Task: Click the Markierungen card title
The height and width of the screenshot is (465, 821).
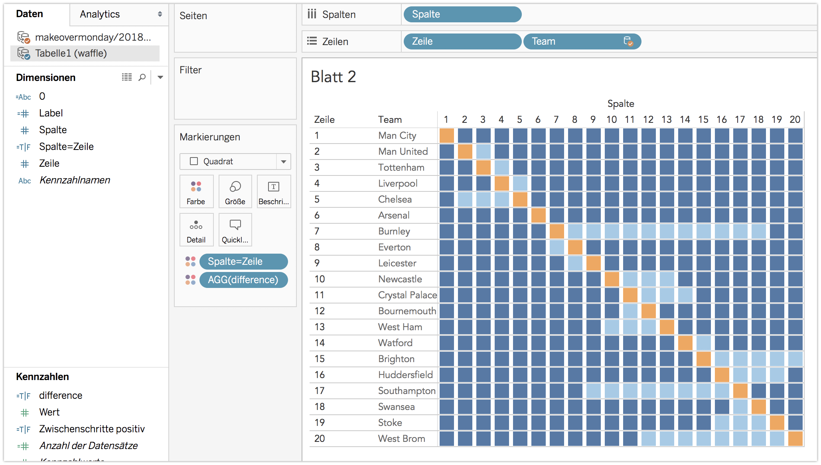Action: [x=210, y=137]
